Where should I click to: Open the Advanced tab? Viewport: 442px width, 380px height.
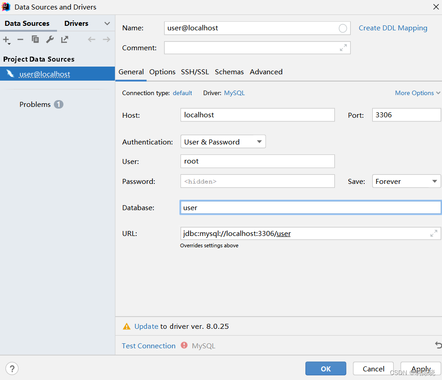(x=266, y=72)
